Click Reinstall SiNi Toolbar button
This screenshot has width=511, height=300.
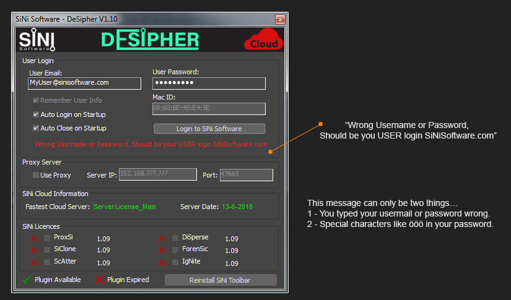[221, 280]
